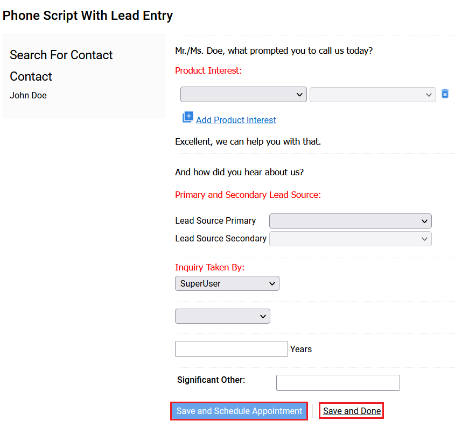The image size is (455, 421).
Task: Open the SuperUser Inquiry Taken By dropdown
Action: (227, 283)
